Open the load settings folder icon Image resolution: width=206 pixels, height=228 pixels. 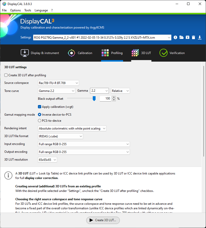tap(181, 38)
